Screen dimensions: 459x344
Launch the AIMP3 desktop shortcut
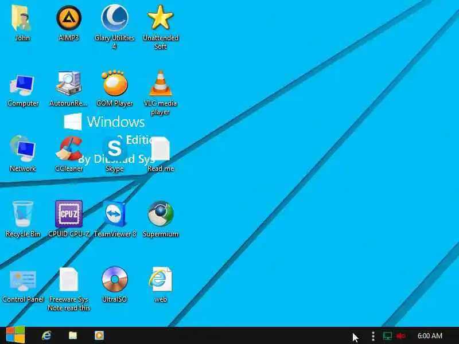69,18
